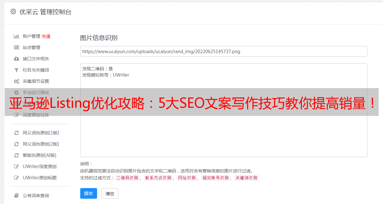
Task: Click the server icon for 站点管理
Action: [17, 47]
